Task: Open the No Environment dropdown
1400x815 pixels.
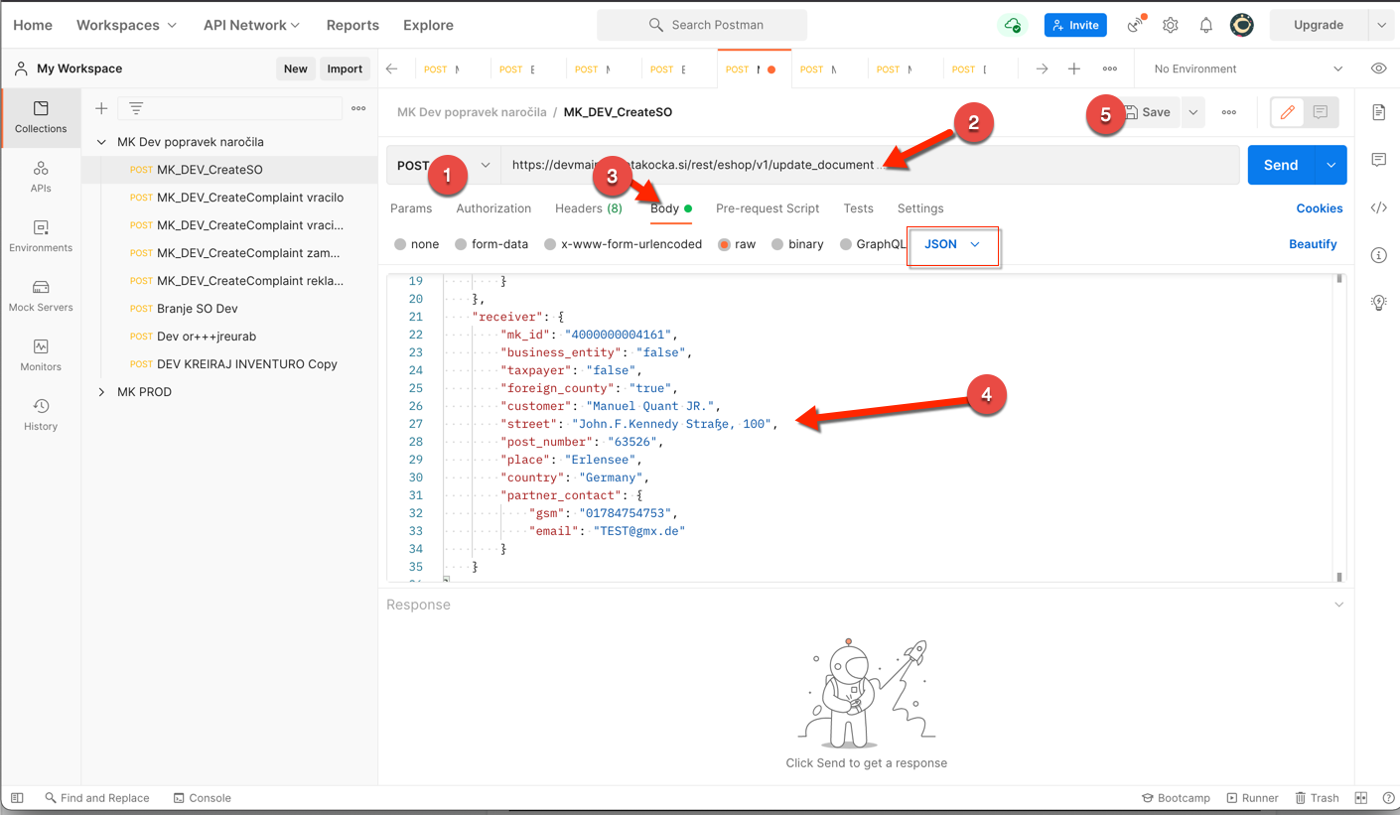Action: tap(1248, 68)
